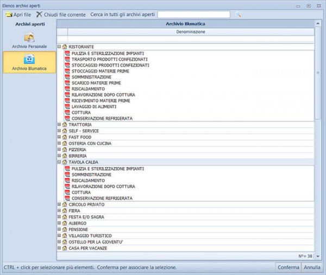Image resolution: width=326 pixels, height=275 pixels.
Task: Click the red icon beside RISCALDAMENTO under TAVOLA CALDA
Action: coord(67,181)
